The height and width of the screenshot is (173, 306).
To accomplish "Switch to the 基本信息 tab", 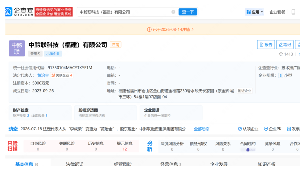I will (27, 164).
